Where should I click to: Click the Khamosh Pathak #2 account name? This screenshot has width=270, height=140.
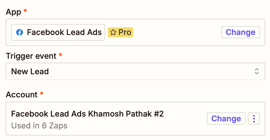tap(126, 114)
